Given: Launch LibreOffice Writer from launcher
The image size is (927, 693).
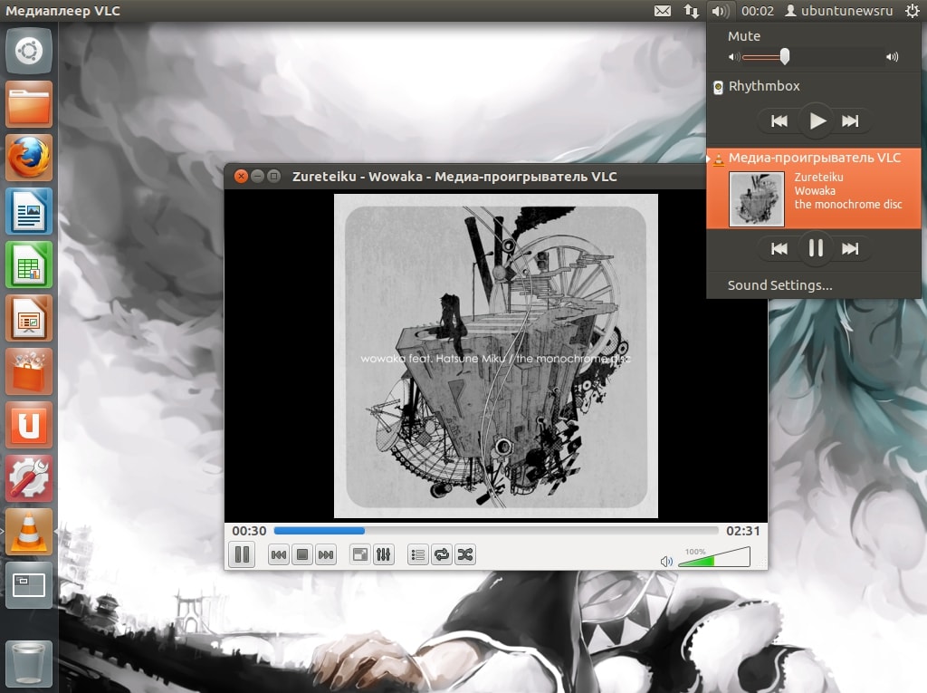Looking at the screenshot, I should tap(29, 211).
